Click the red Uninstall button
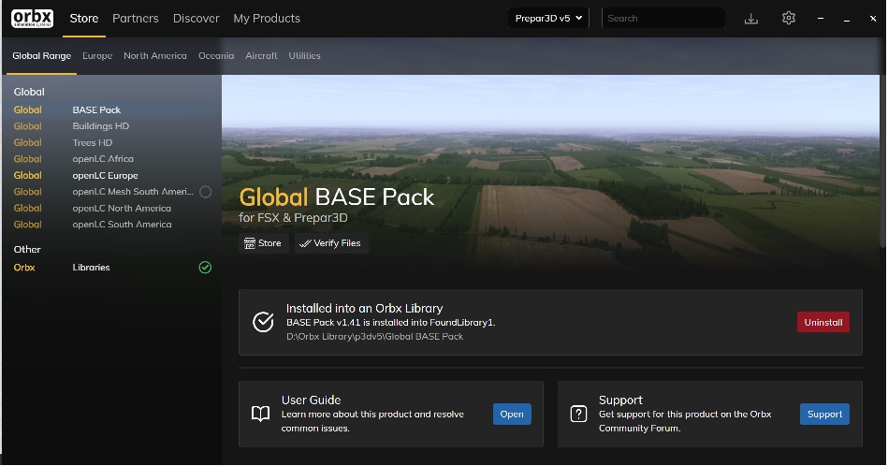Image resolution: width=888 pixels, height=466 pixels. (x=822, y=322)
